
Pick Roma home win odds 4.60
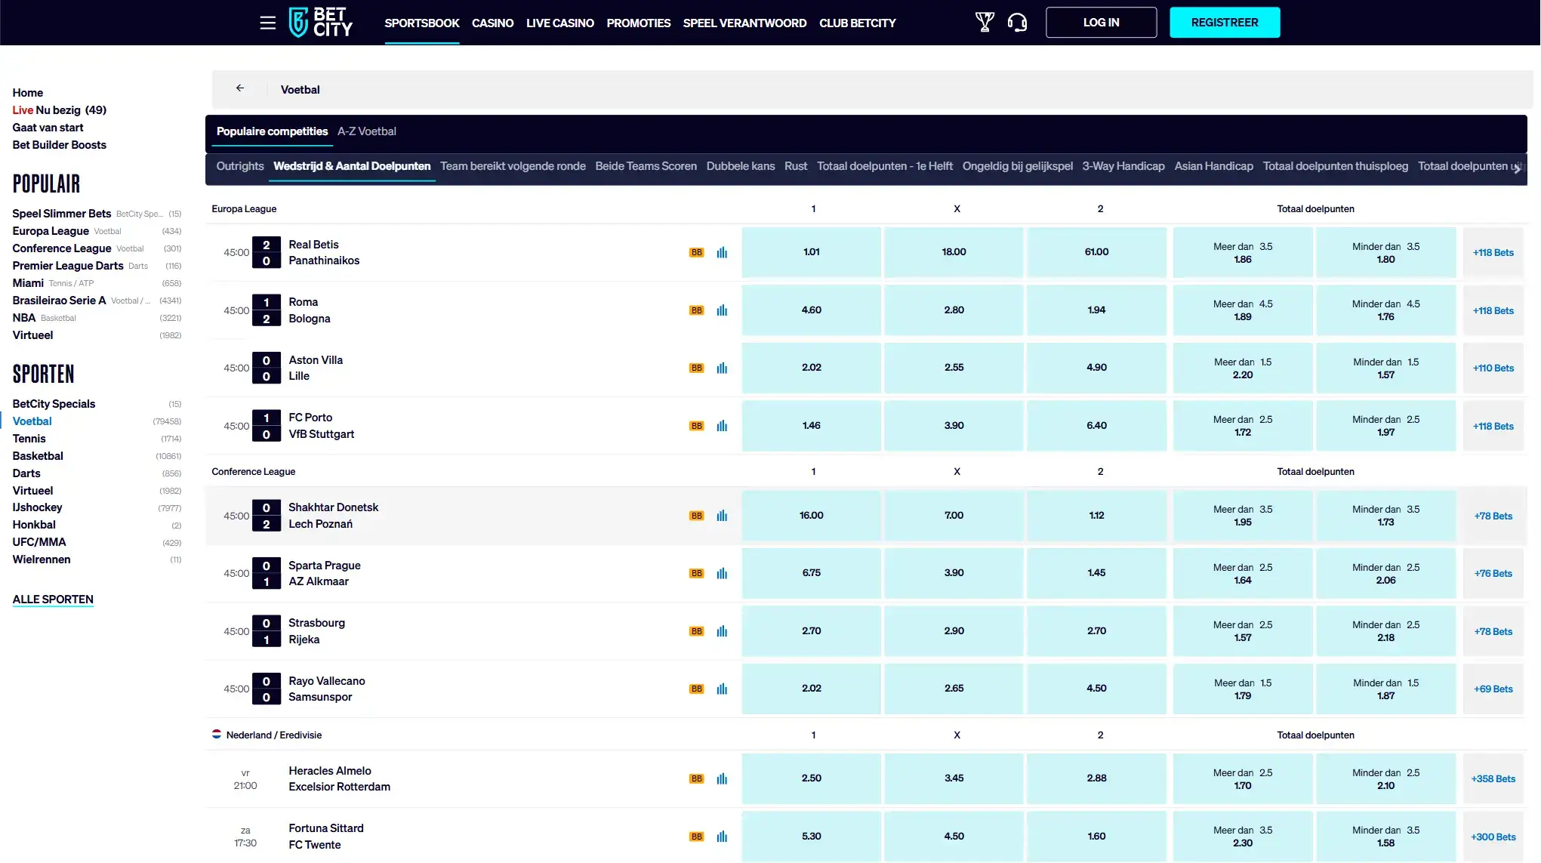coord(811,310)
